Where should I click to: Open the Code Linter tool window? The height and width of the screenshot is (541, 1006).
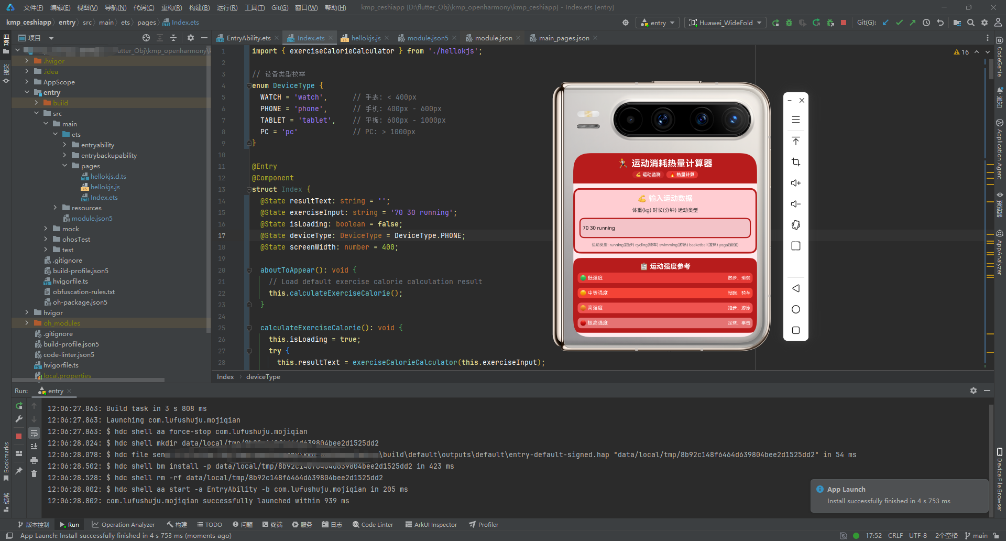[373, 524]
